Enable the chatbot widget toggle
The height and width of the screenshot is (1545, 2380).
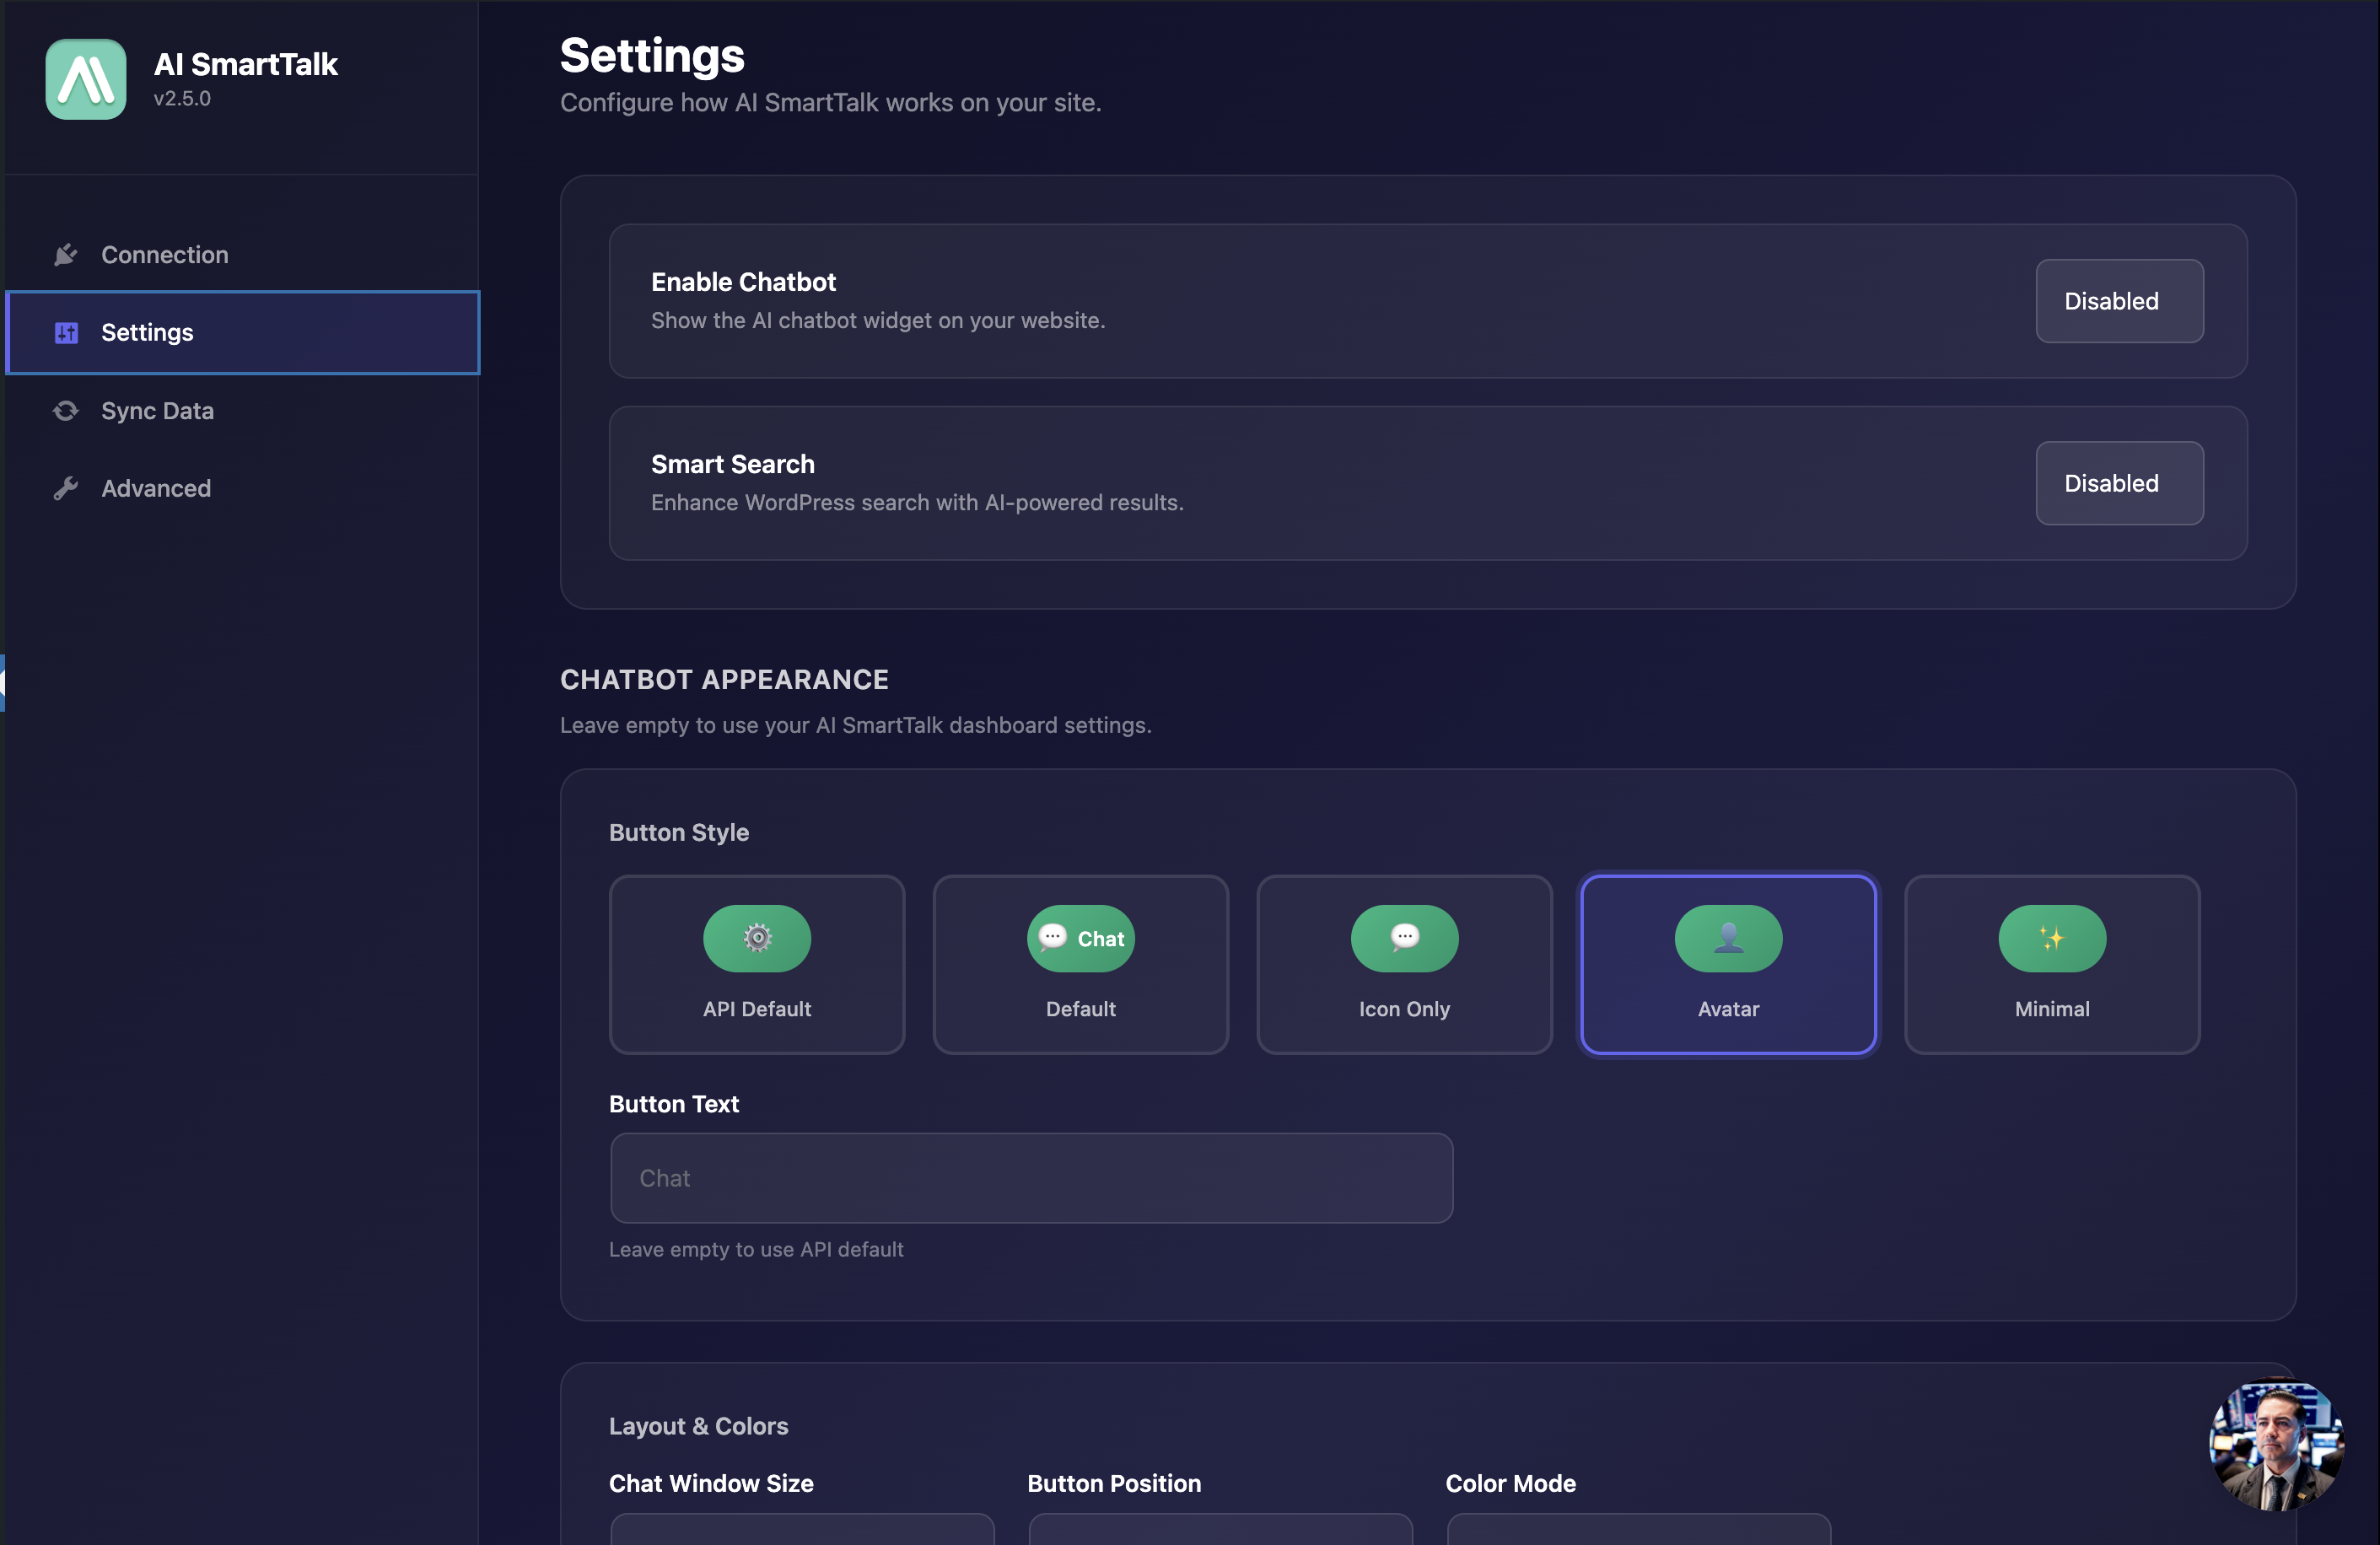point(2119,301)
